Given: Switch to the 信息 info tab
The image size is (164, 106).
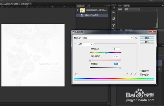Looking at the screenshot, I should pos(120,6).
